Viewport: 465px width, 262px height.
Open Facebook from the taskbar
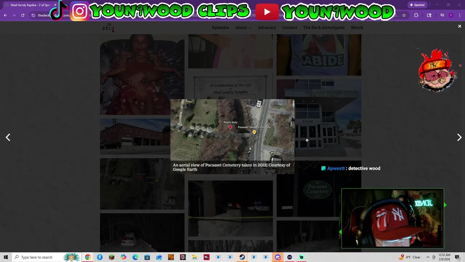pyautogui.click(x=100, y=257)
